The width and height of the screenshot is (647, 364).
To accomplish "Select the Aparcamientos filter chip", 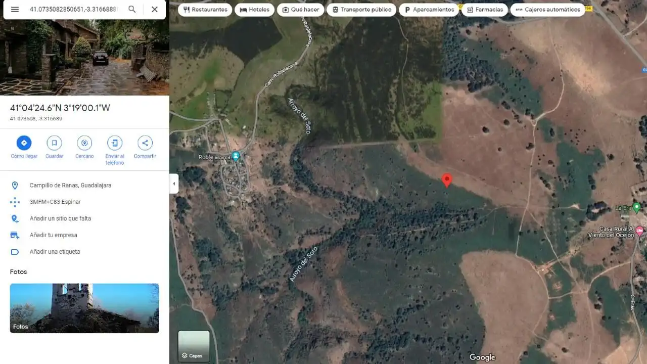I will [429, 10].
